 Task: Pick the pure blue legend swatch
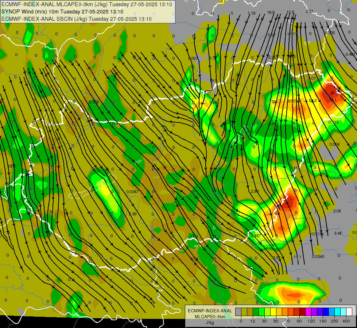326,312
